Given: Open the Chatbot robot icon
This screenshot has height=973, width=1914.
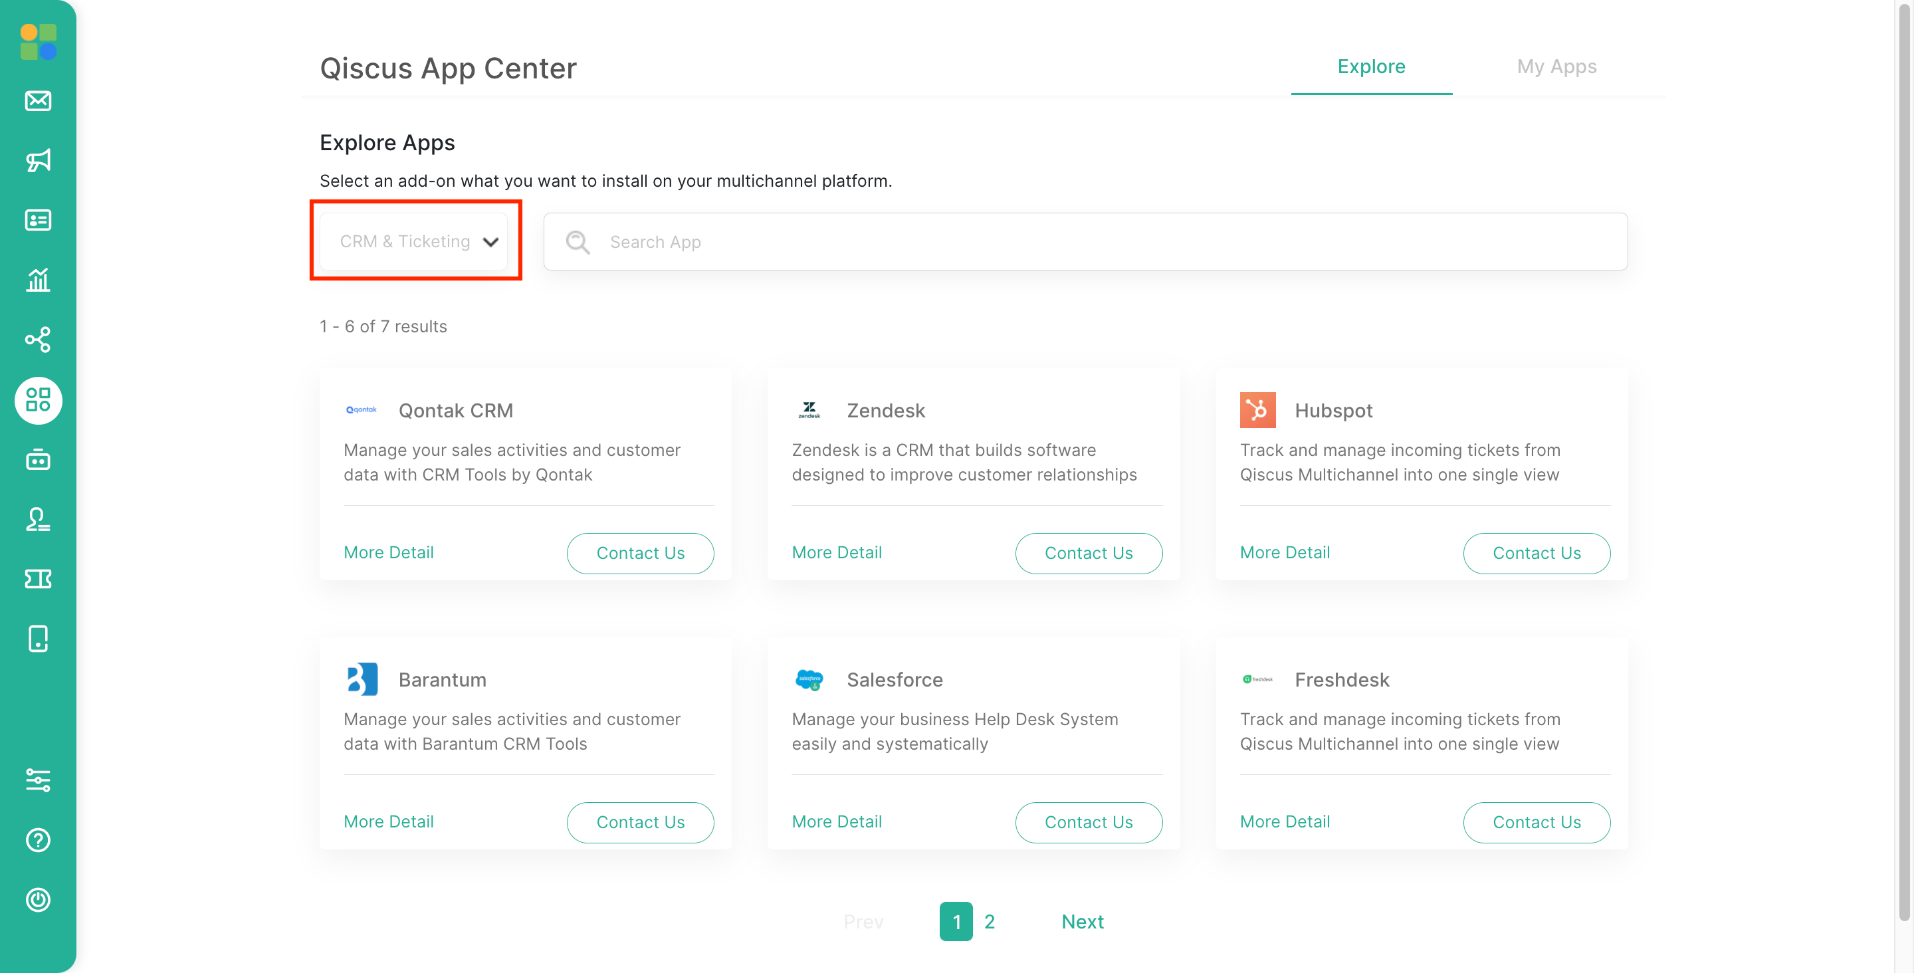Looking at the screenshot, I should point(38,459).
